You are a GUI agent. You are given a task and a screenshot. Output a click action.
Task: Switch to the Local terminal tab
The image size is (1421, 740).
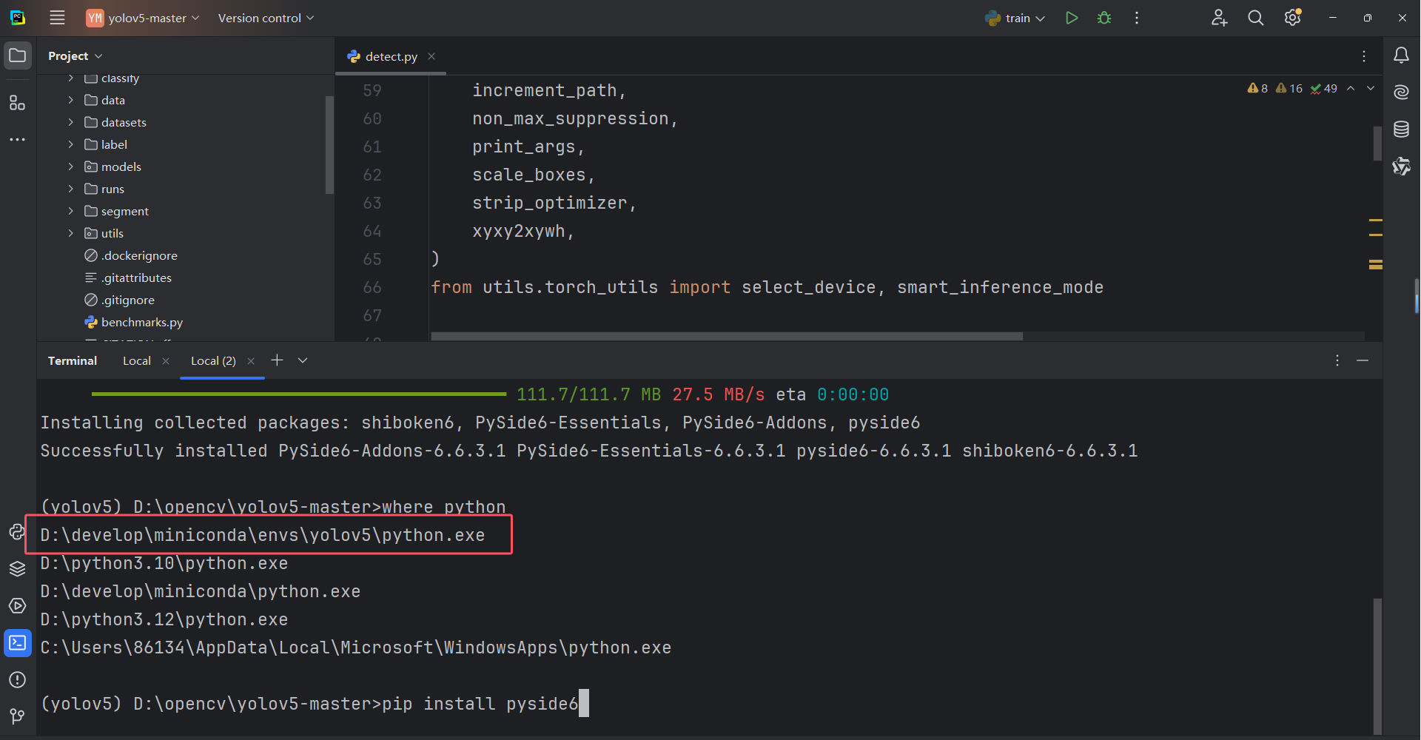(x=135, y=360)
